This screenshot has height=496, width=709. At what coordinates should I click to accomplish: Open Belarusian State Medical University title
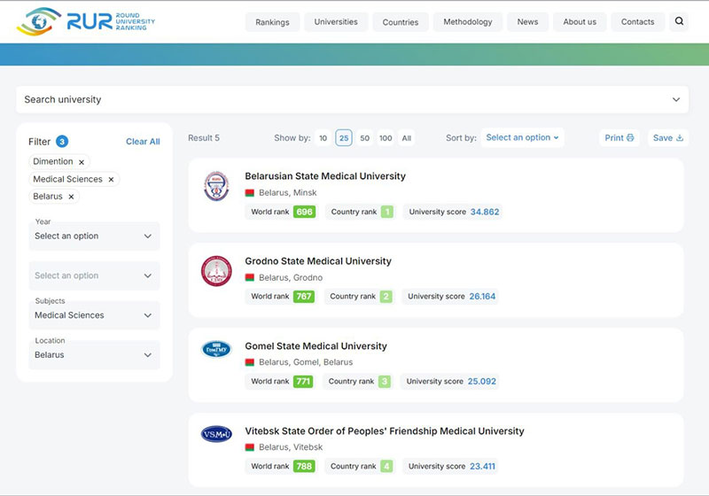(x=325, y=176)
